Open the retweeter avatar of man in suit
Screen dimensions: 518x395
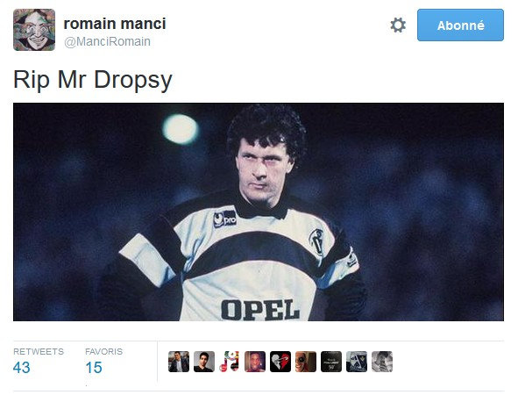pyautogui.click(x=179, y=362)
